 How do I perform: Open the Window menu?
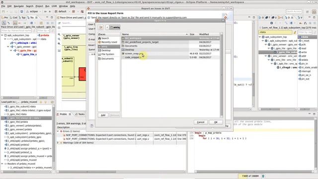click(63, 6)
